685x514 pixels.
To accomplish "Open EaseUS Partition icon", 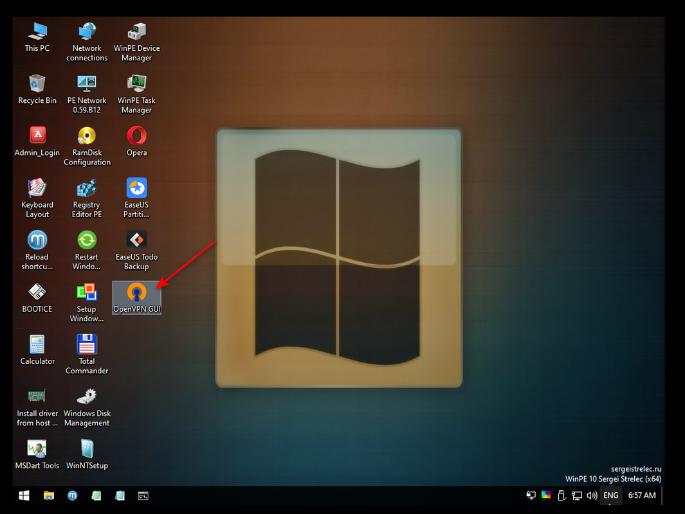I will [137, 199].
